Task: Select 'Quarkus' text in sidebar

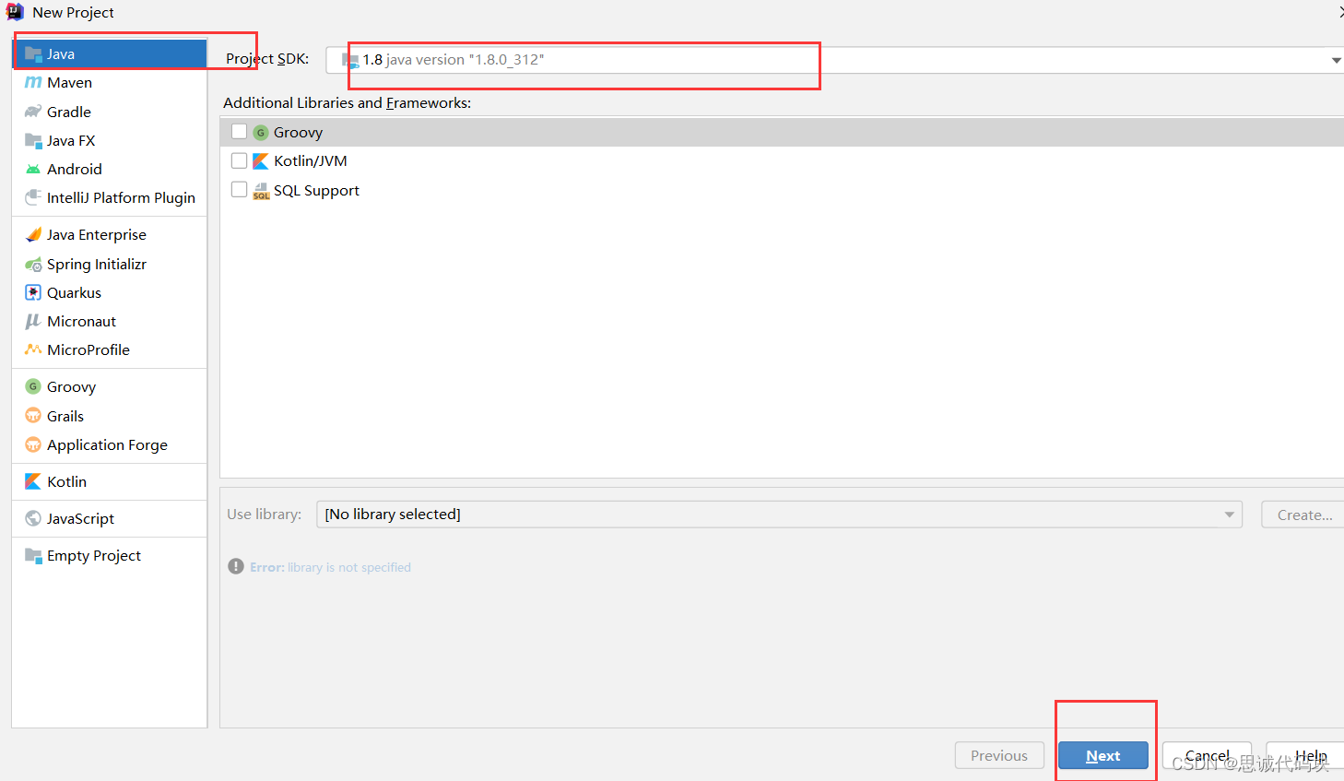Action: (74, 293)
